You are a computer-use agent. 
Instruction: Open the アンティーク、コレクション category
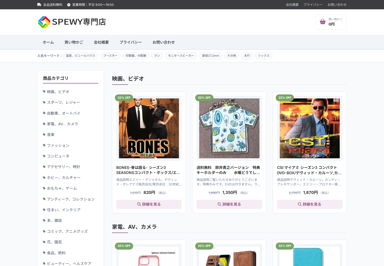point(71,199)
